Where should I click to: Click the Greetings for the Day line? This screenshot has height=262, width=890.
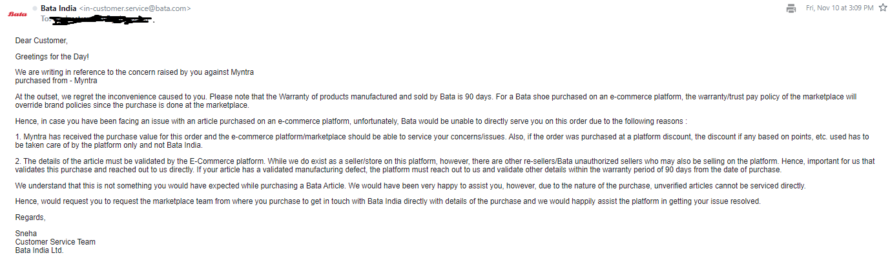click(x=52, y=57)
